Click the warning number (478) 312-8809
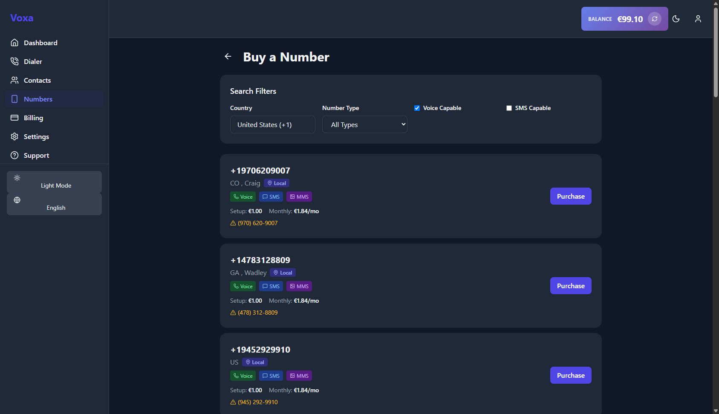The width and height of the screenshot is (719, 414). pos(257,313)
